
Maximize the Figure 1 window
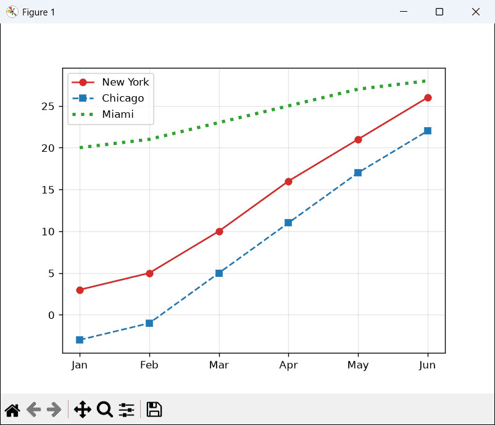(439, 12)
